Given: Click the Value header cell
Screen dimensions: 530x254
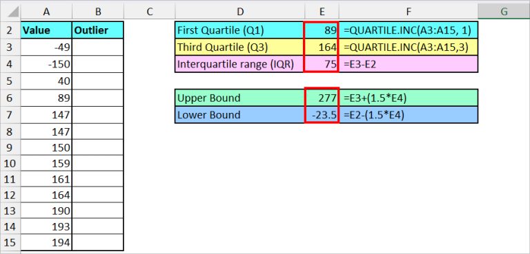Looking at the screenshot, I should click(x=46, y=30).
